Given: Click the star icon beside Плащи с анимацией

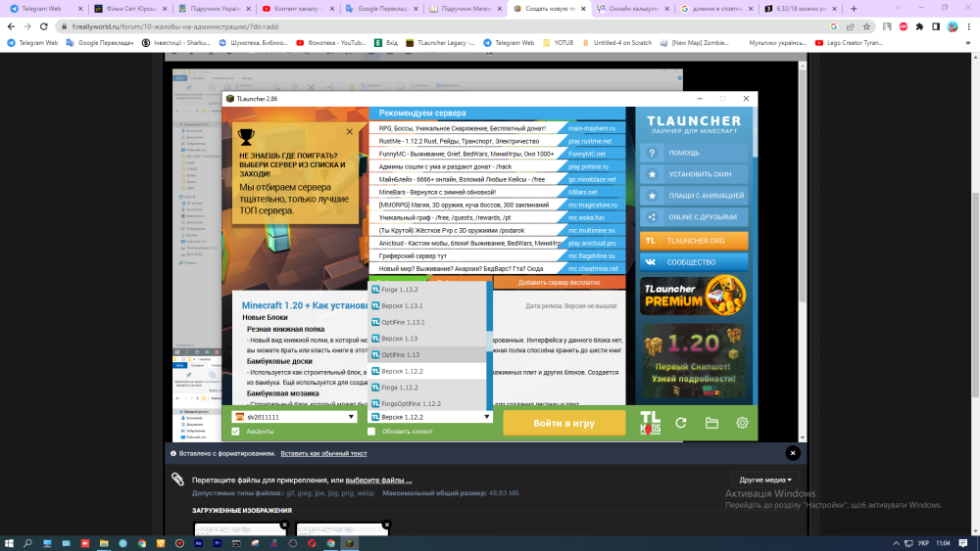Looking at the screenshot, I should tap(652, 196).
